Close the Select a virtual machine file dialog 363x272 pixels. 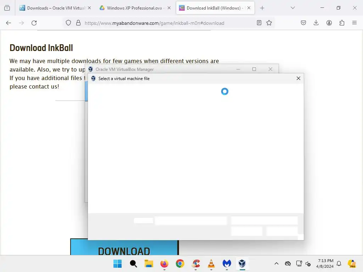[298, 78]
